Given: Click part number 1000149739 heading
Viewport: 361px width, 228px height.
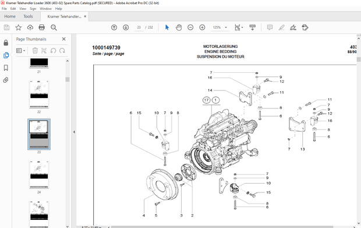Looking at the screenshot, I should pyautogui.click(x=106, y=48).
